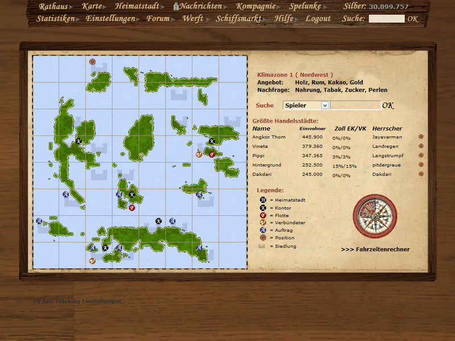Expand the Karte menu arrow
This screenshot has width=455, height=341.
105,6
